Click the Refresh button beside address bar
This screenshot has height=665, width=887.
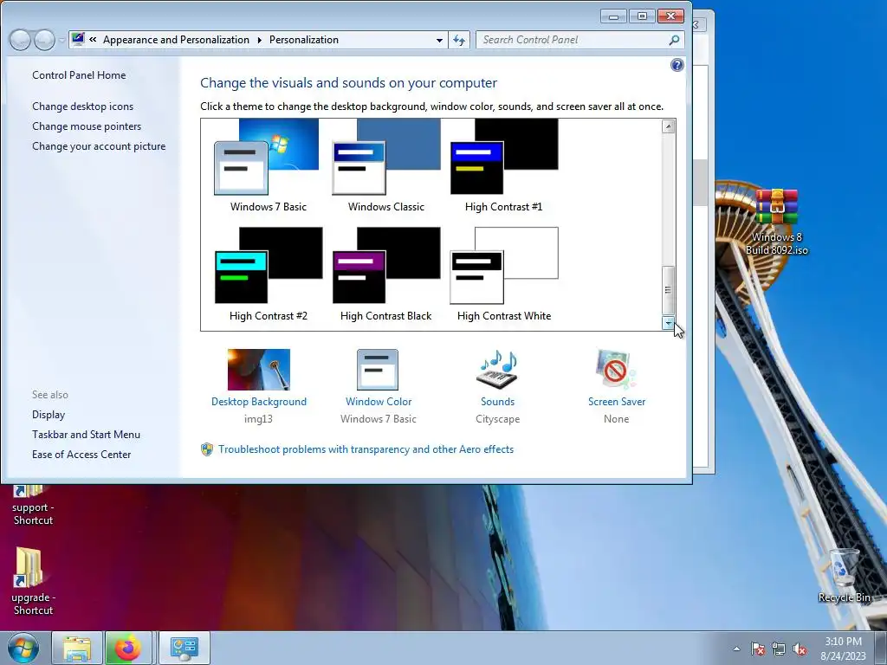(x=459, y=40)
